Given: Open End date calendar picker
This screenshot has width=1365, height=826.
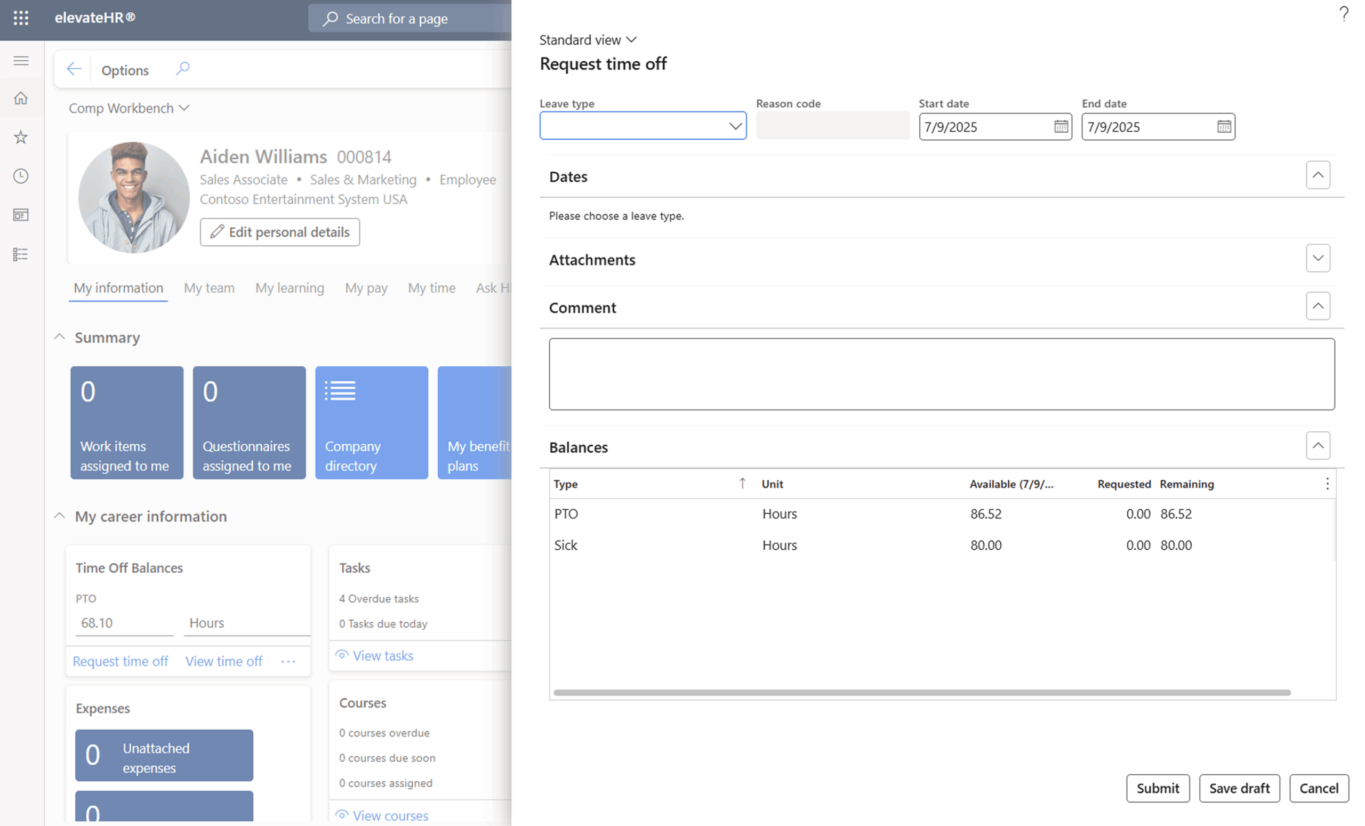Looking at the screenshot, I should (1224, 127).
